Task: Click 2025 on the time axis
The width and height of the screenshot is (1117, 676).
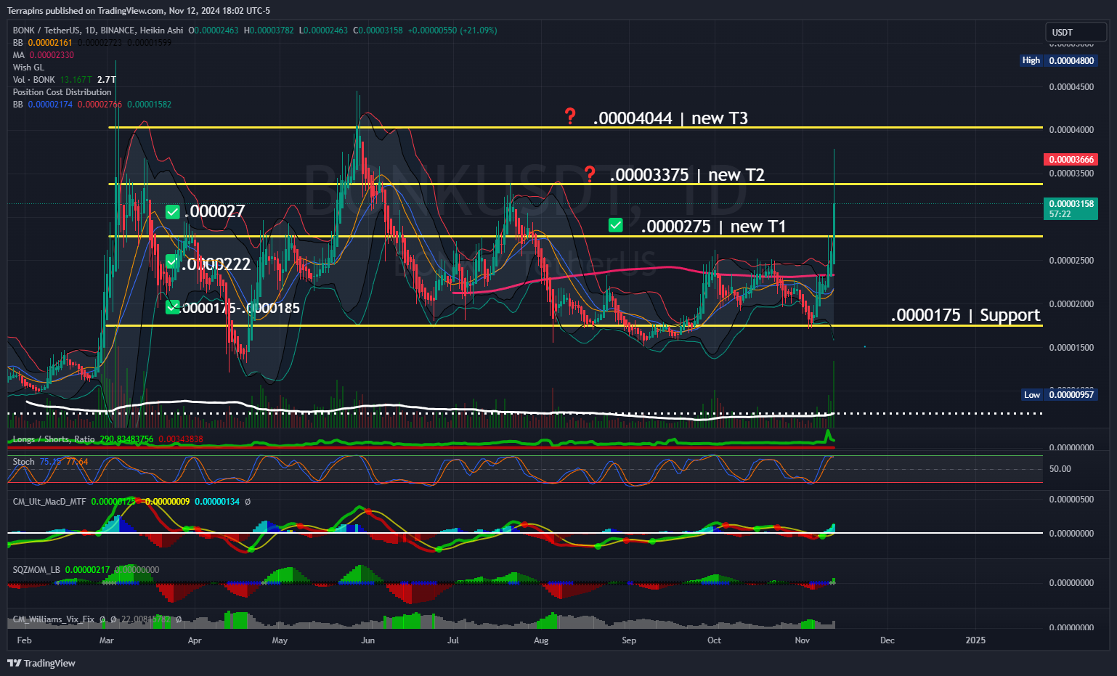Action: 975,640
